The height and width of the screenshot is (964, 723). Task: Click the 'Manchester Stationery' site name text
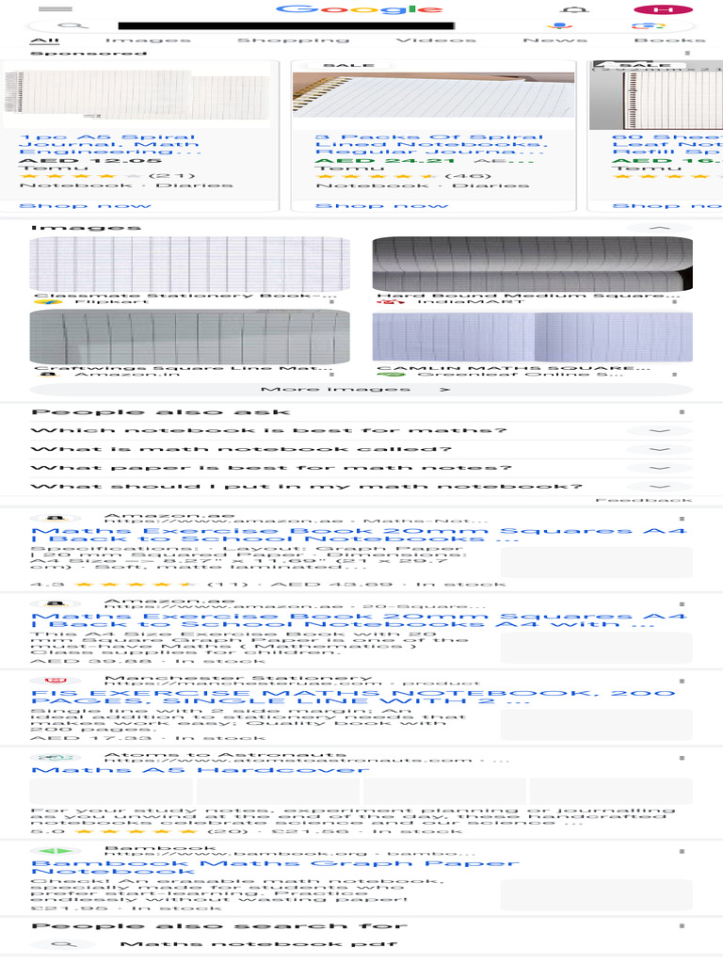tap(238, 678)
